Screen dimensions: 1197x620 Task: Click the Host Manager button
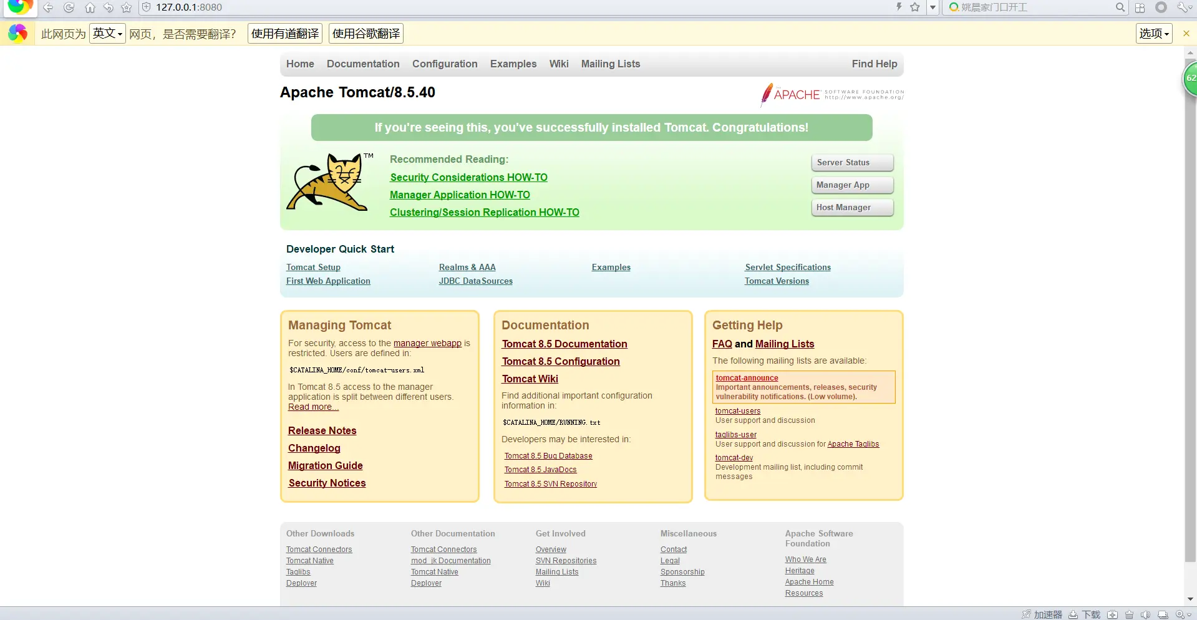[852, 208]
